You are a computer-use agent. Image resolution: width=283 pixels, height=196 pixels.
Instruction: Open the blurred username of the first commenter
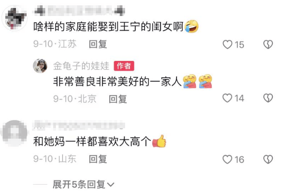point(79,10)
